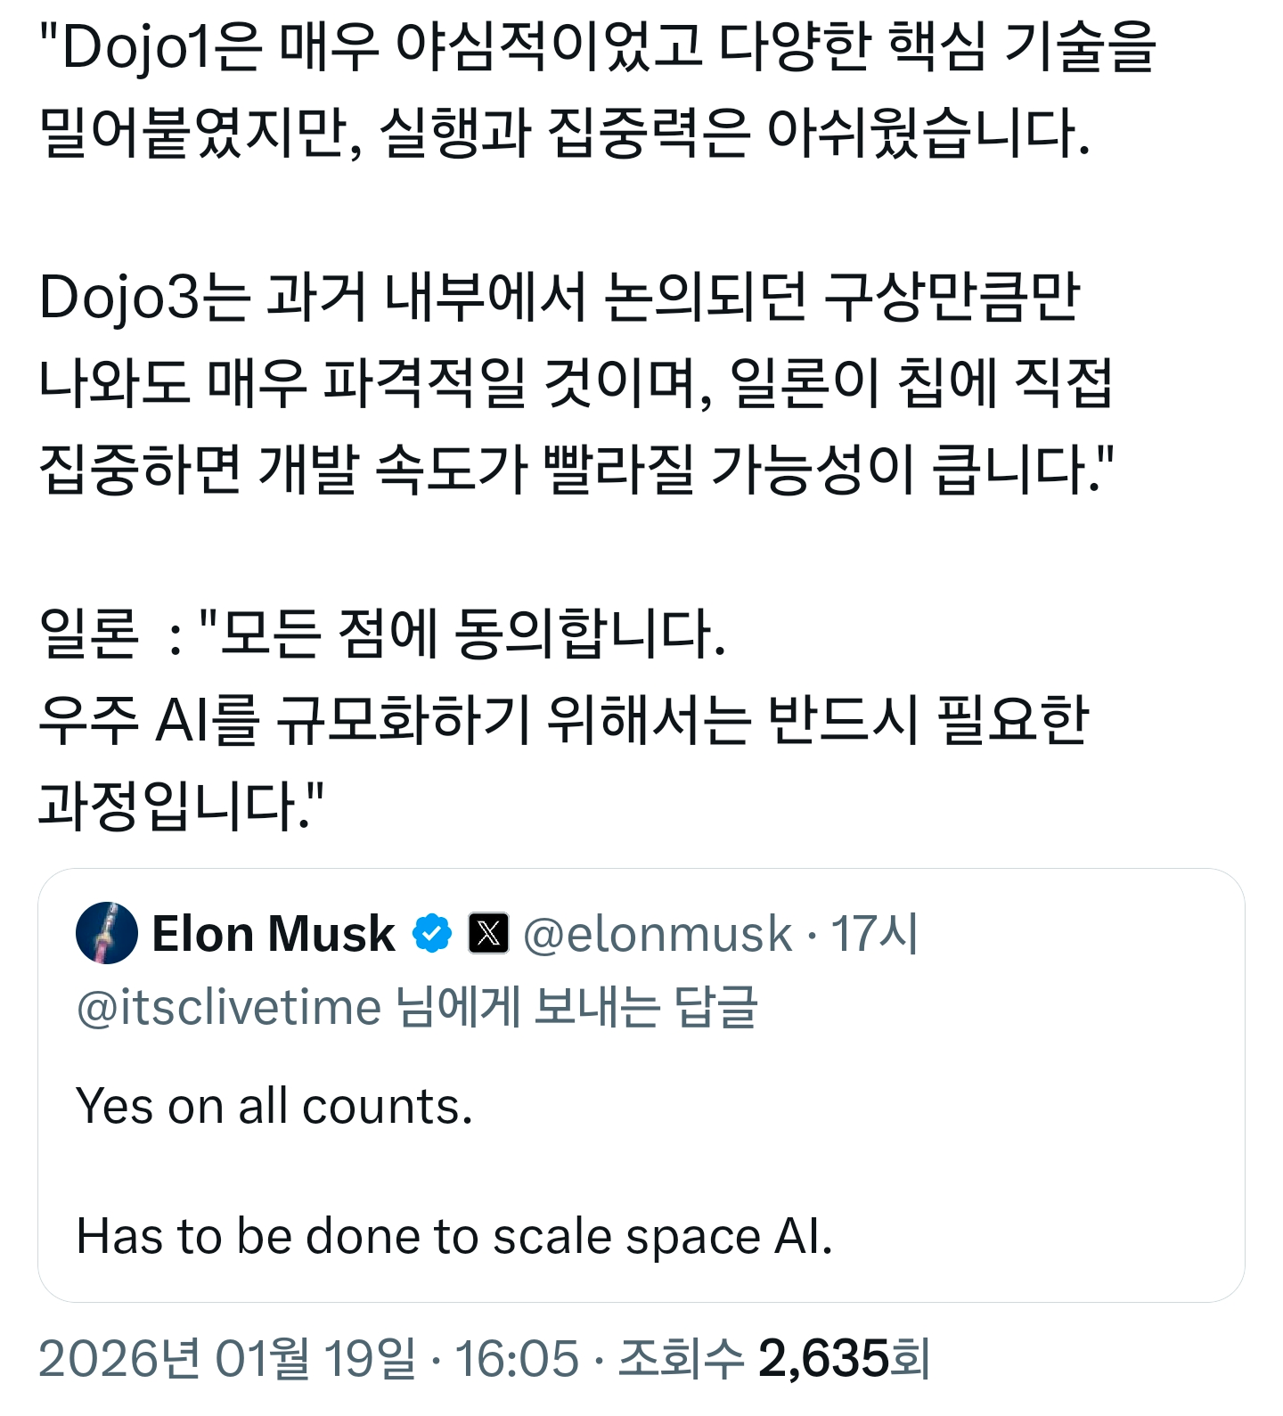Click the 님에게 보내는 답글 reply label

[x=576, y=1008]
